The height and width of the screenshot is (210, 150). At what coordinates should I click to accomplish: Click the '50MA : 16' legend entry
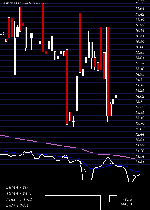pos(17,187)
